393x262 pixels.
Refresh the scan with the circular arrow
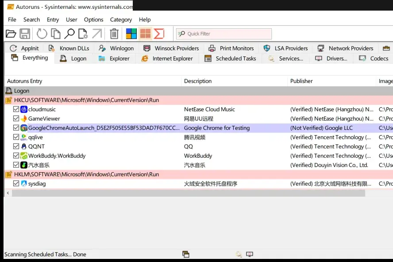42,34
